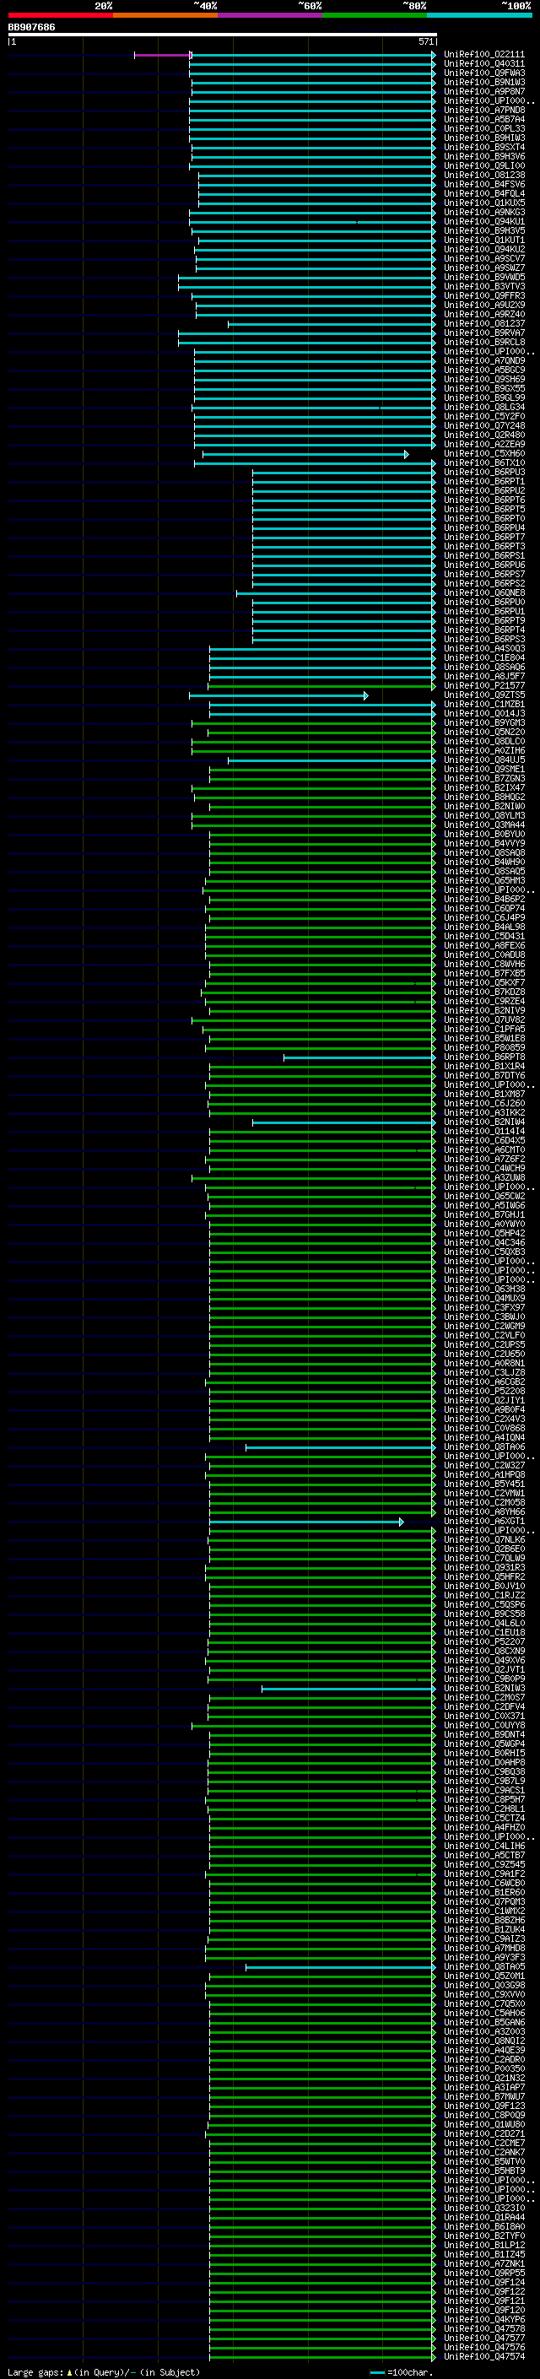This screenshot has width=540, height=2379.
Task: Select the UniRef100_P21577 label
Action: pyautogui.click(x=483, y=686)
